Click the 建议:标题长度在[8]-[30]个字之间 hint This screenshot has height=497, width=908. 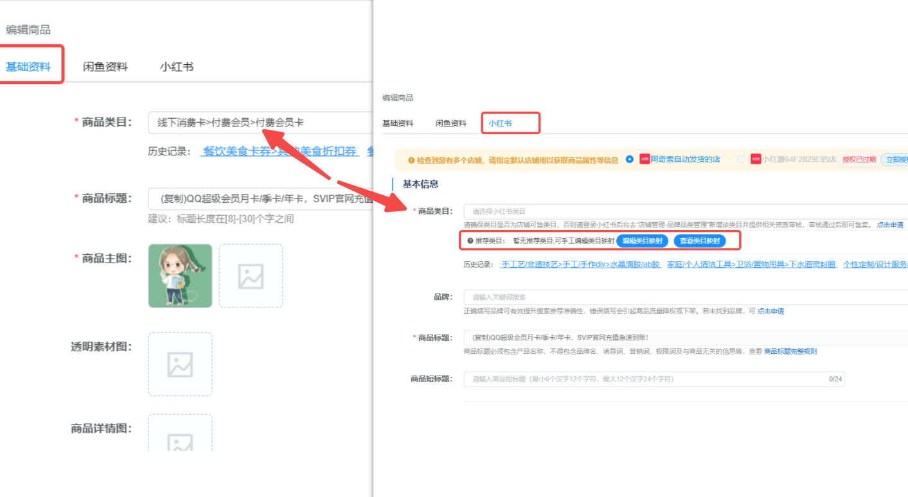[221, 219]
